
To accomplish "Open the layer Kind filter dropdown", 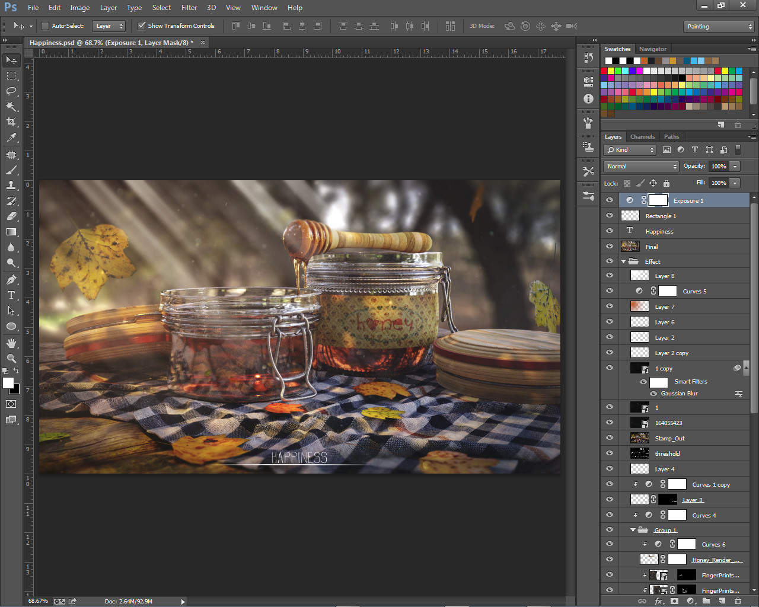I will 630,150.
